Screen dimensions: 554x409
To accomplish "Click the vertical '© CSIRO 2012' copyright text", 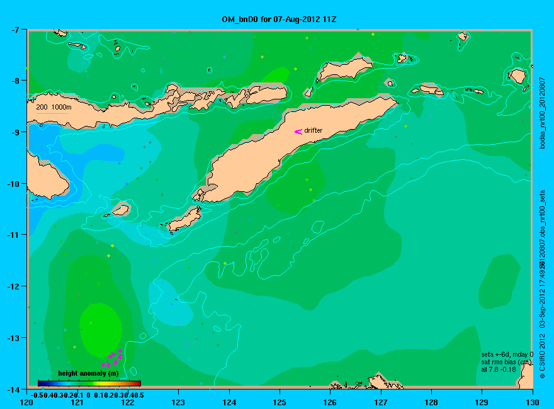I will click(543, 357).
